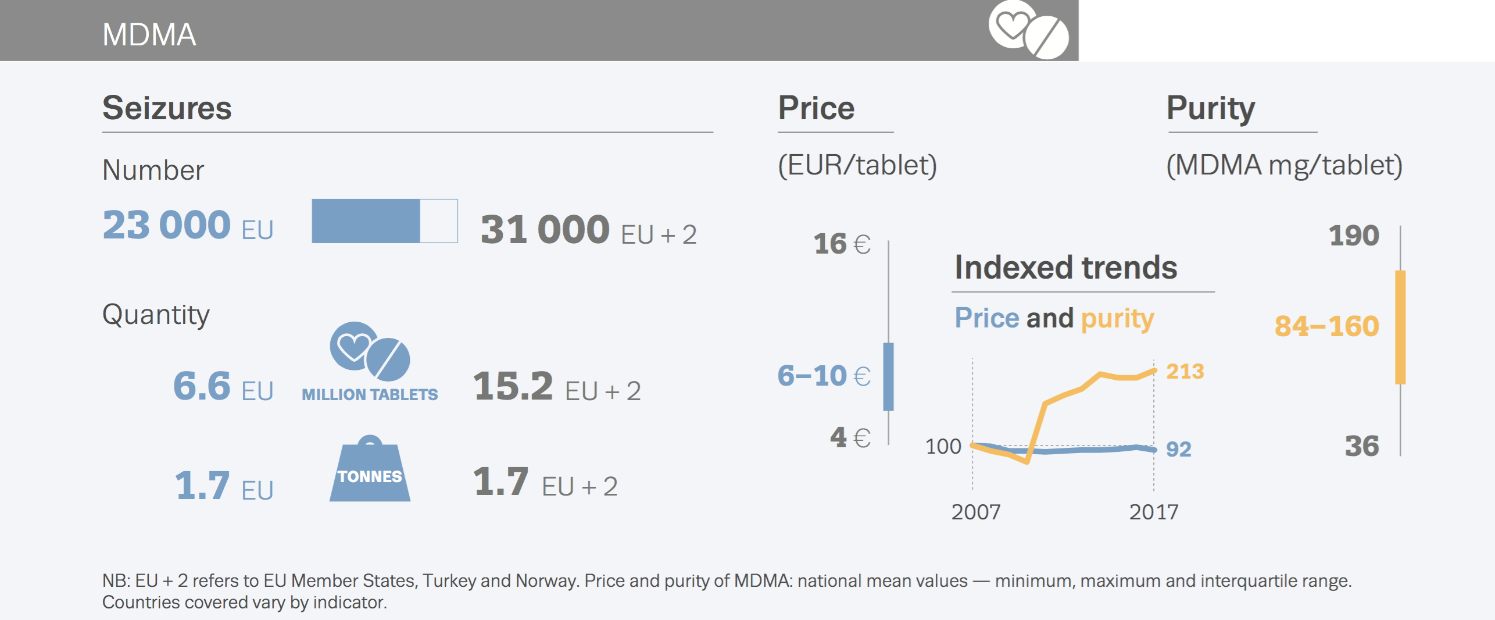Click the Seizures section heading

167,108
